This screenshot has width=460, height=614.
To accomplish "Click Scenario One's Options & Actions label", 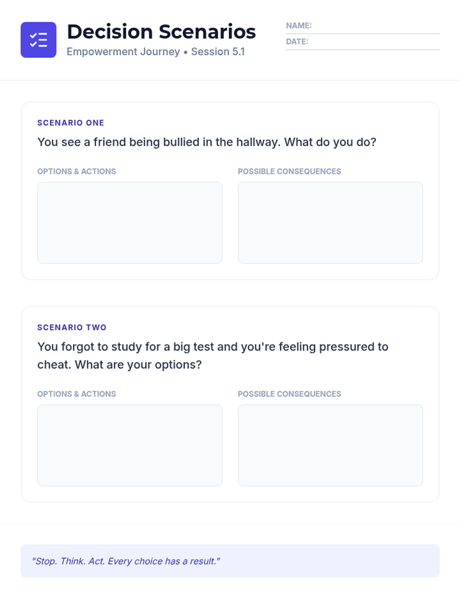I will pyautogui.click(x=76, y=172).
